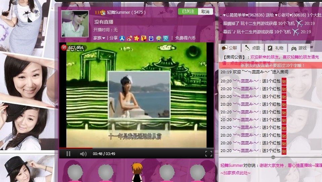Viewport: 322px width, 182px height.
Task: Click sender ♥じ简简单单♥(962836) in gift ticker
Action: pyautogui.click(x=244, y=15)
